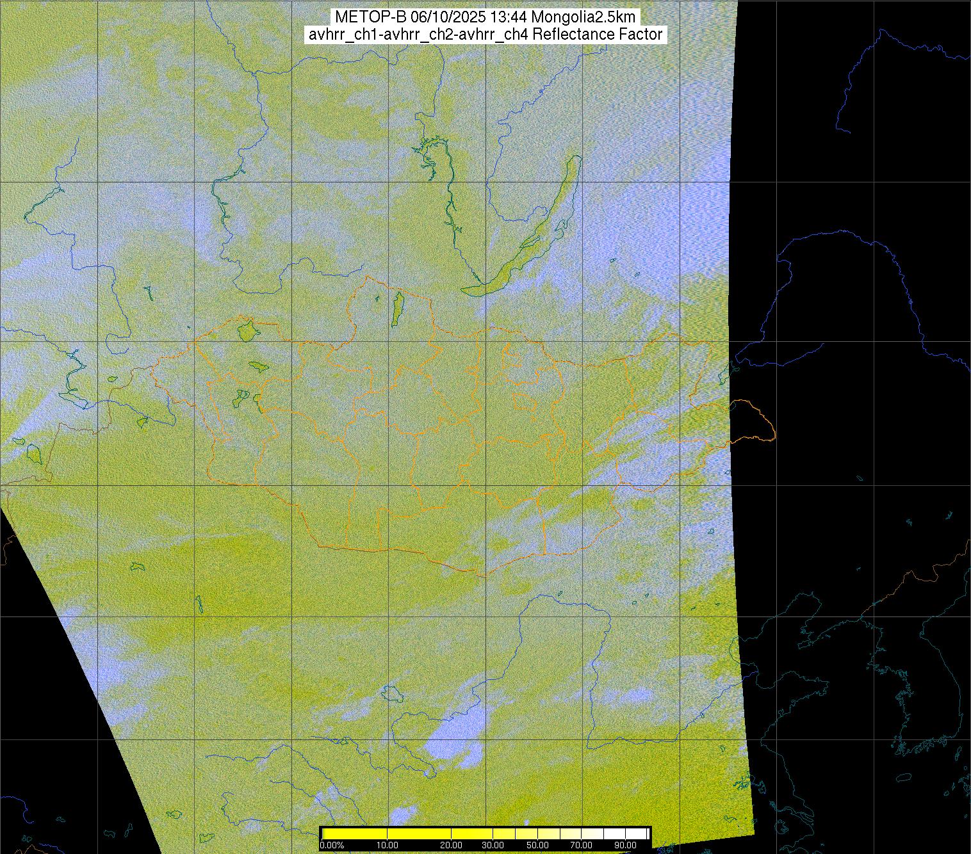
Task: Click the Korean peninsula coastline outline
Action: [897, 691]
